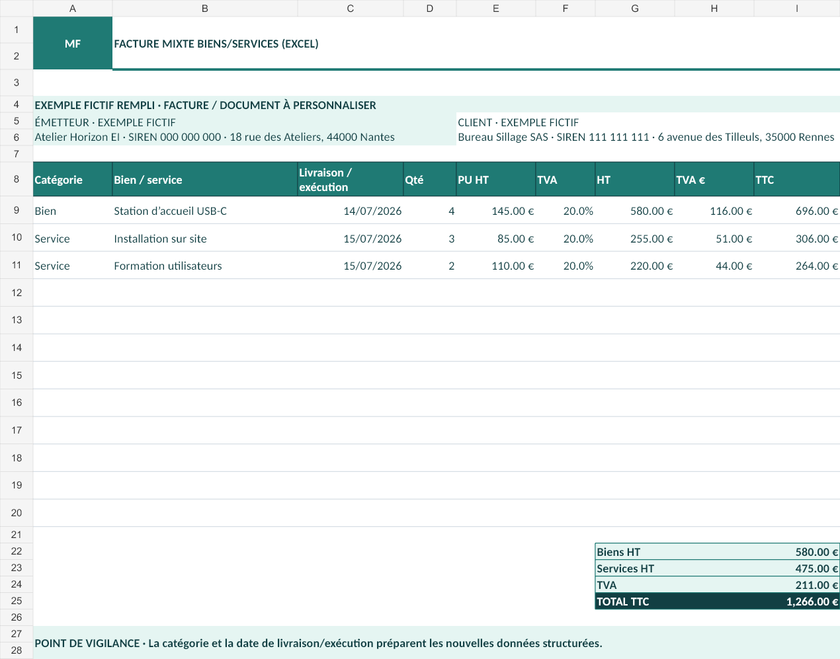Click the 44.00 € TVA cell
840x659 pixels.
714,265
